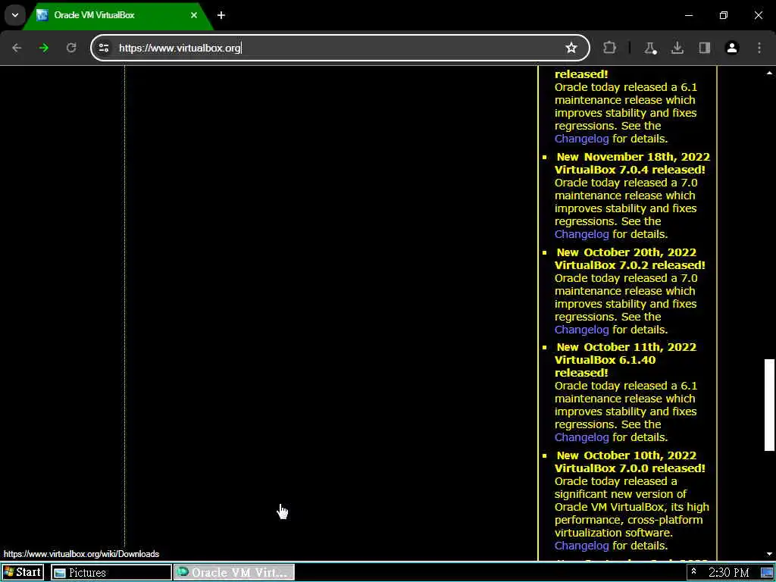Switch to the Pictures taskbar window
The image size is (776, 582).
[111, 573]
